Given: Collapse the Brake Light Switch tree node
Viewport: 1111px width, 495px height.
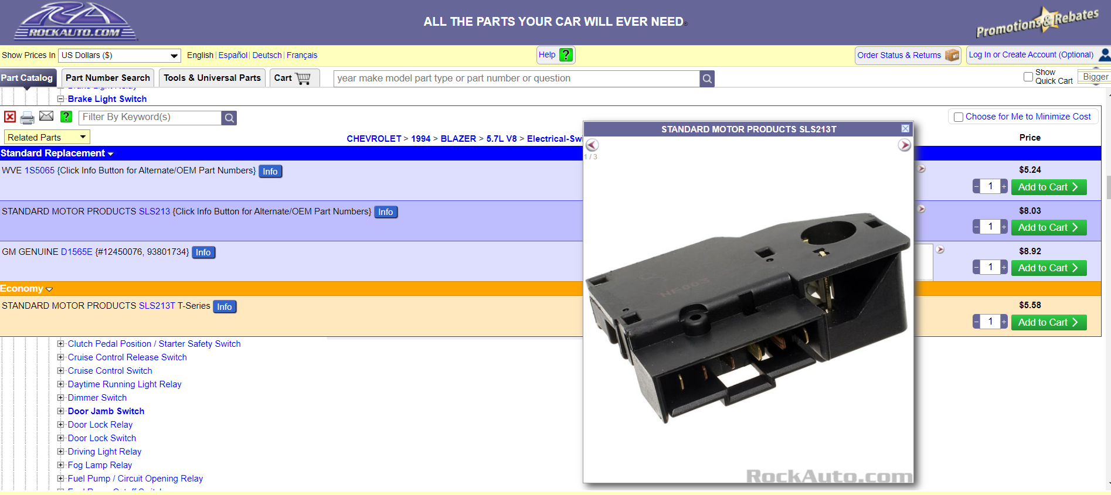Looking at the screenshot, I should pos(60,99).
